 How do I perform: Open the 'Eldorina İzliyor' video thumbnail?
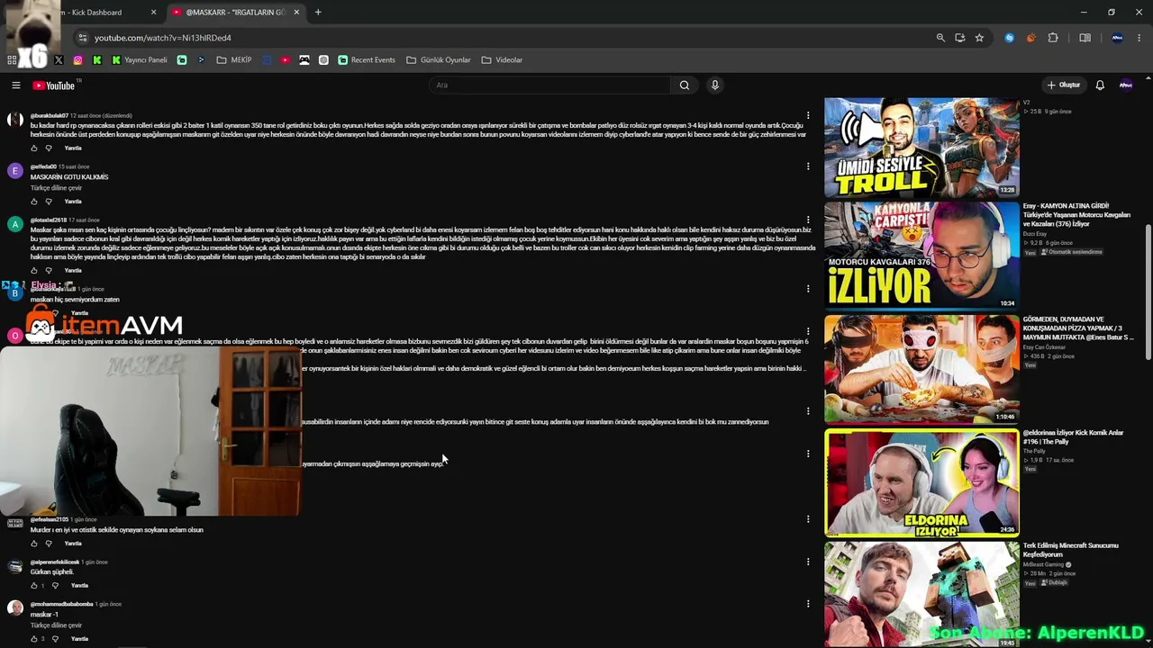pos(921,482)
